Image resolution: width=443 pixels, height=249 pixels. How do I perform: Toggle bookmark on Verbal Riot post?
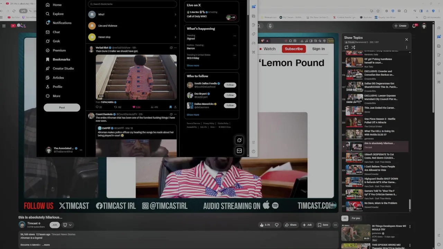click(170, 107)
